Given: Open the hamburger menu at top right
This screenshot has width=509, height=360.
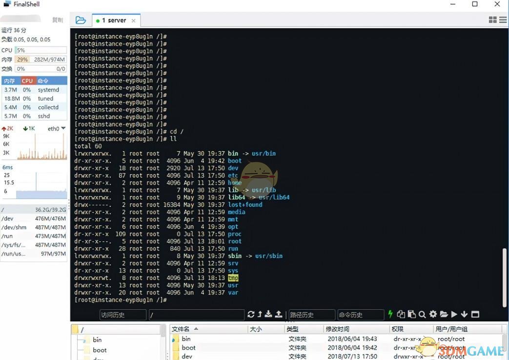Looking at the screenshot, I should click(x=503, y=20).
